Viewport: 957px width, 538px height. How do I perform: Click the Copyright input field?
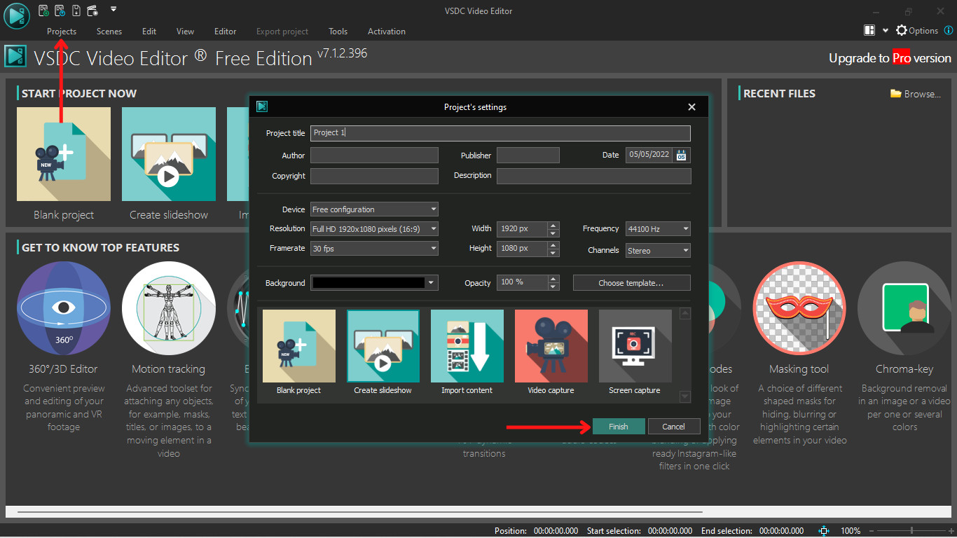(x=374, y=176)
